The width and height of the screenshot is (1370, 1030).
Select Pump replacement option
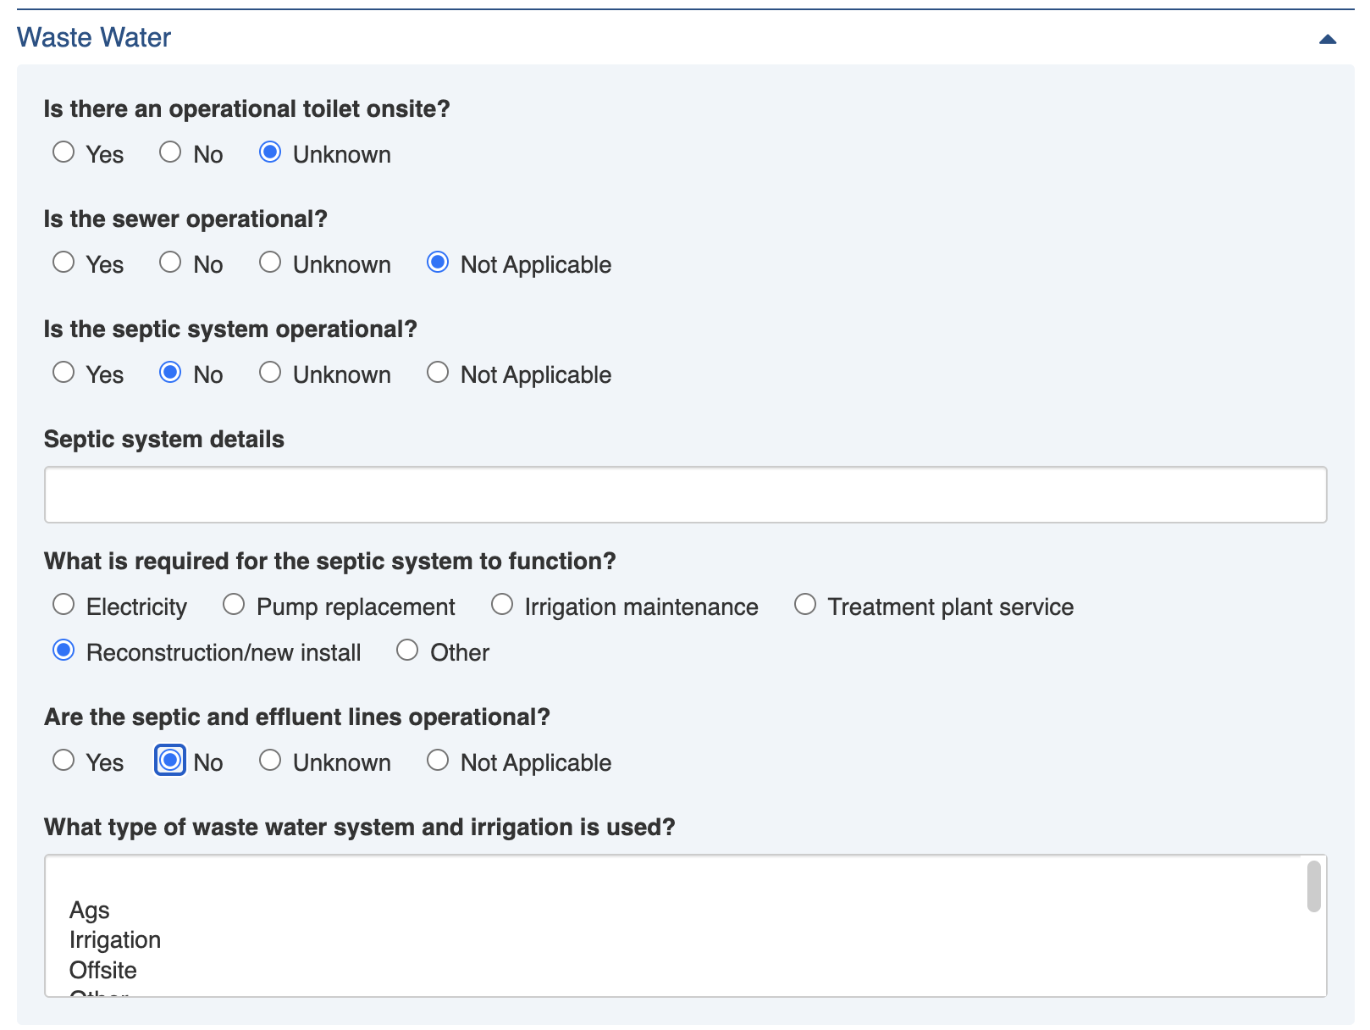(234, 605)
